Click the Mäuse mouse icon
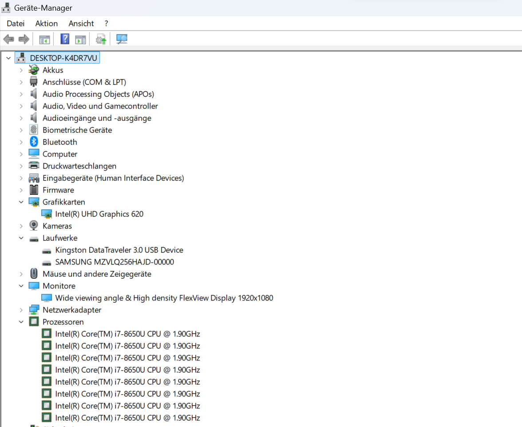Viewport: 522px width, 427px height. [x=34, y=273]
